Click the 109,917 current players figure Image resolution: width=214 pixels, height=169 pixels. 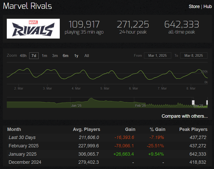(84, 24)
